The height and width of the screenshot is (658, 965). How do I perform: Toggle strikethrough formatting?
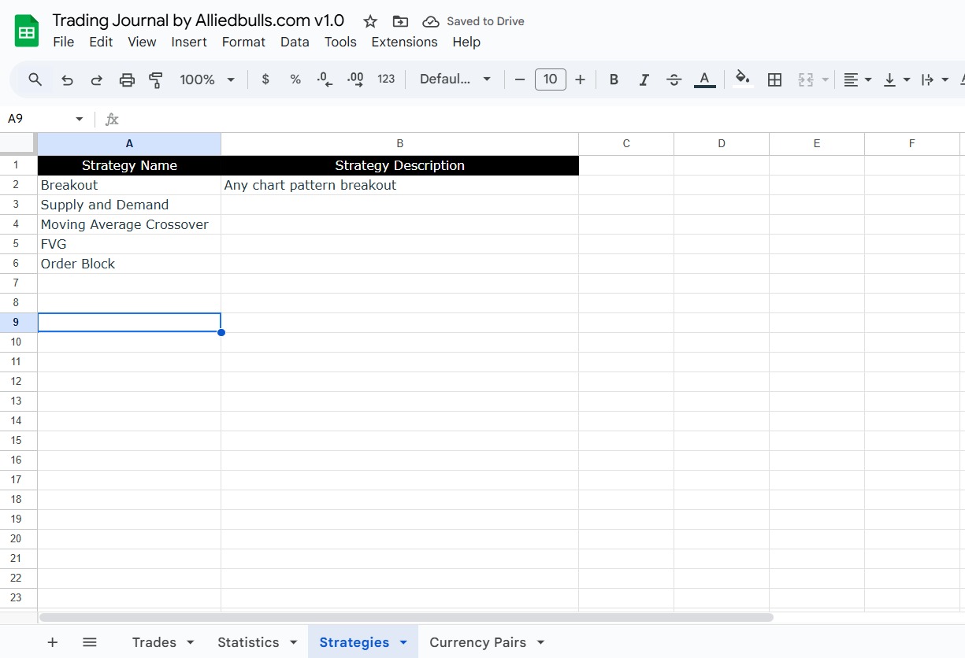[674, 79]
